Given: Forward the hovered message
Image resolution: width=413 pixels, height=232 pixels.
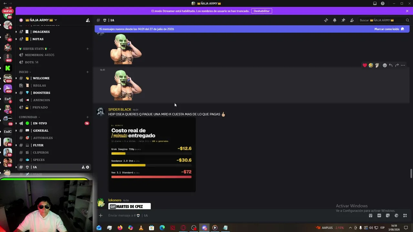Looking at the screenshot, I should click(397, 65).
